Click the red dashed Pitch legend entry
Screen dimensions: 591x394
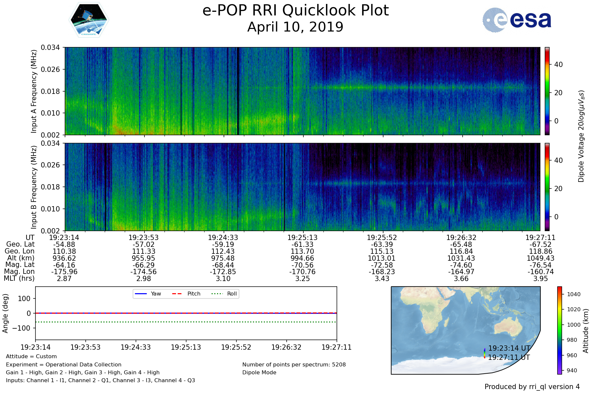pyautogui.click(x=186, y=294)
